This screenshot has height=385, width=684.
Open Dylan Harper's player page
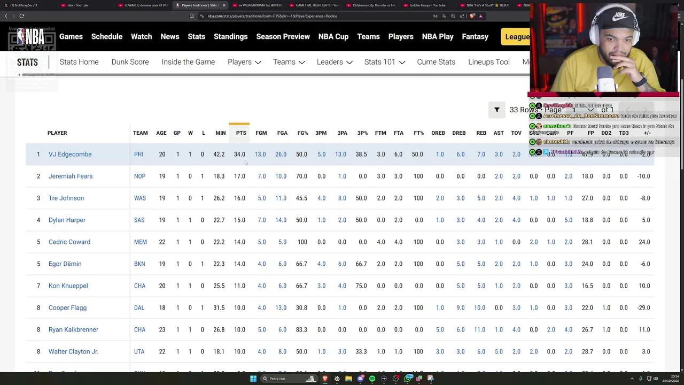(x=67, y=220)
